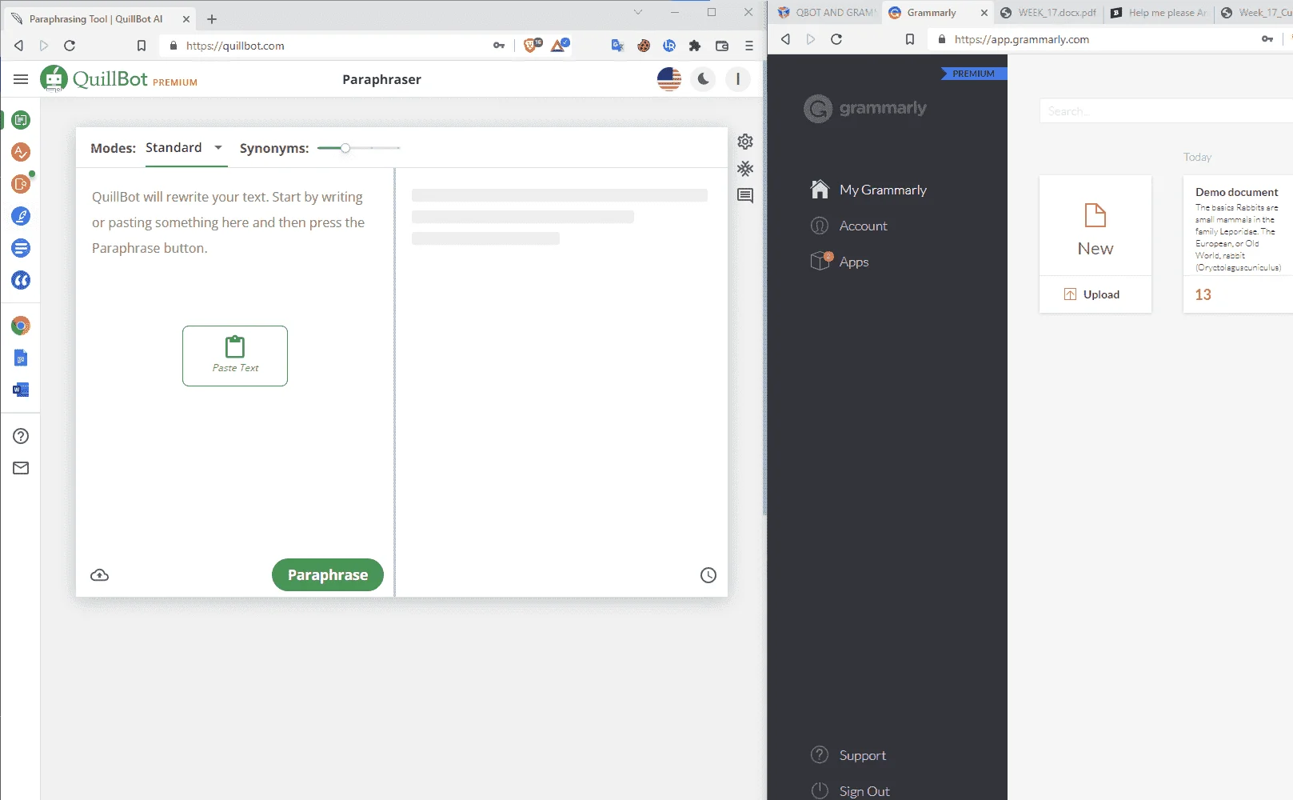
Task: Open QuillBot paraphraser settings gear
Action: click(x=745, y=142)
